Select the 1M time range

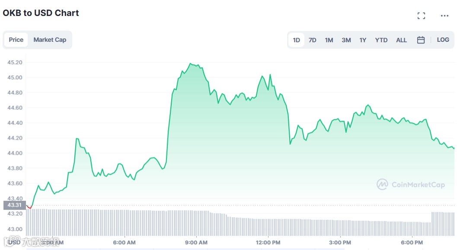329,40
